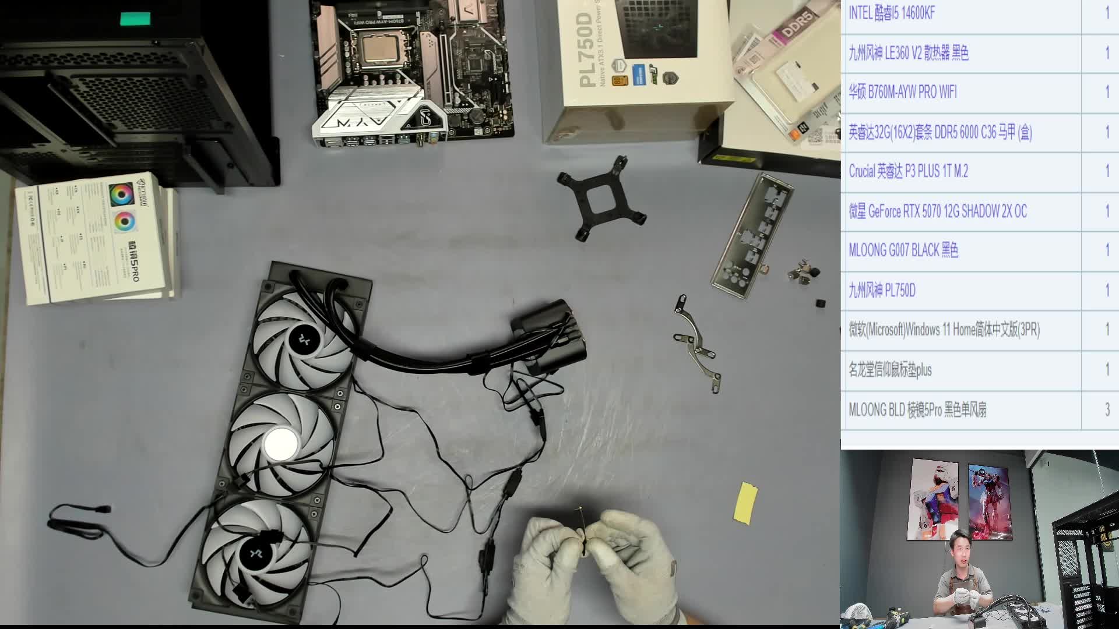Click quantity 3 for the 棱镜5Pro fans

(x=1107, y=409)
